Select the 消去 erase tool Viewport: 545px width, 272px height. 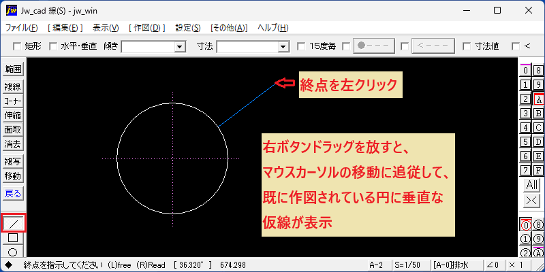pyautogui.click(x=13, y=143)
